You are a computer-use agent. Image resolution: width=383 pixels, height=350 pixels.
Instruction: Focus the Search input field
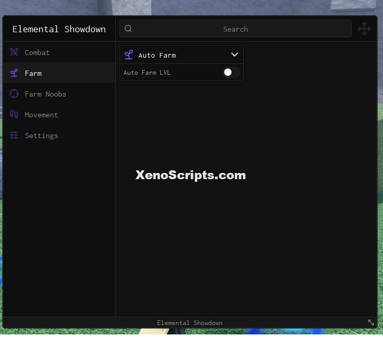coord(236,29)
